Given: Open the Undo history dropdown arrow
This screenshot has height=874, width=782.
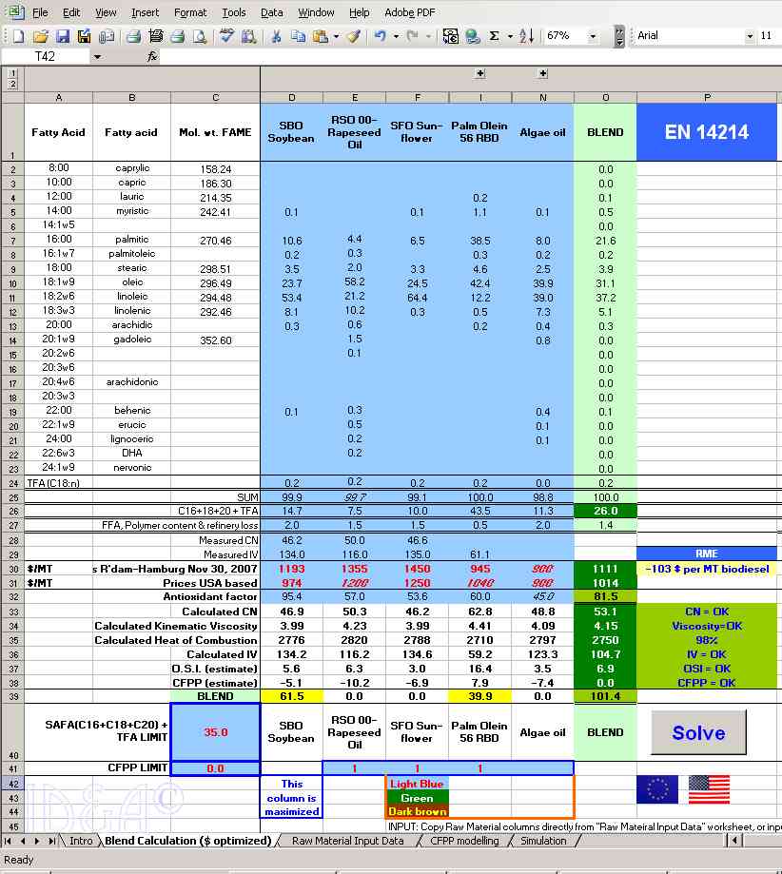Looking at the screenshot, I should pos(396,37).
